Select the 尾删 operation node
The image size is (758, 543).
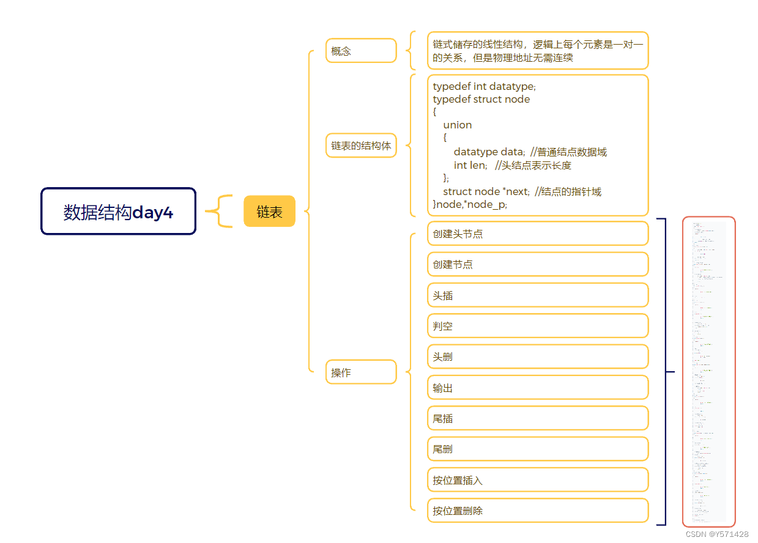click(x=538, y=449)
